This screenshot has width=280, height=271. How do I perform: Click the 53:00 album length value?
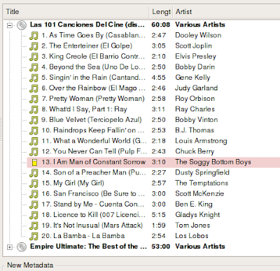point(161,246)
